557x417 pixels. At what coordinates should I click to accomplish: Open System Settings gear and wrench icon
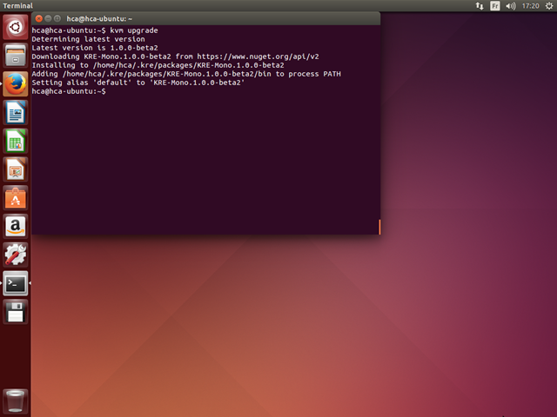[16, 255]
